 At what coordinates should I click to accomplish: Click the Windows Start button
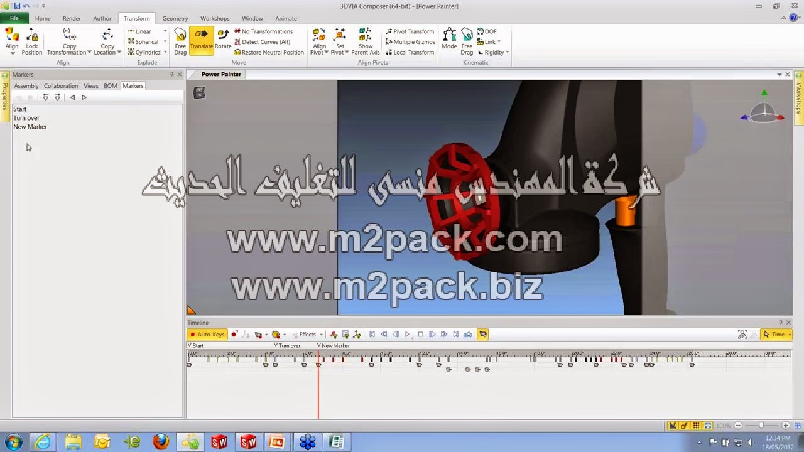(14, 442)
